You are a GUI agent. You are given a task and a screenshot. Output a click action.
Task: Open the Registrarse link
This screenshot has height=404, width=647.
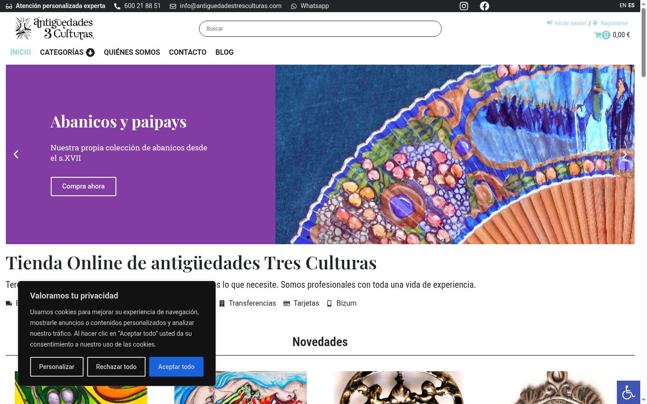(x=614, y=23)
